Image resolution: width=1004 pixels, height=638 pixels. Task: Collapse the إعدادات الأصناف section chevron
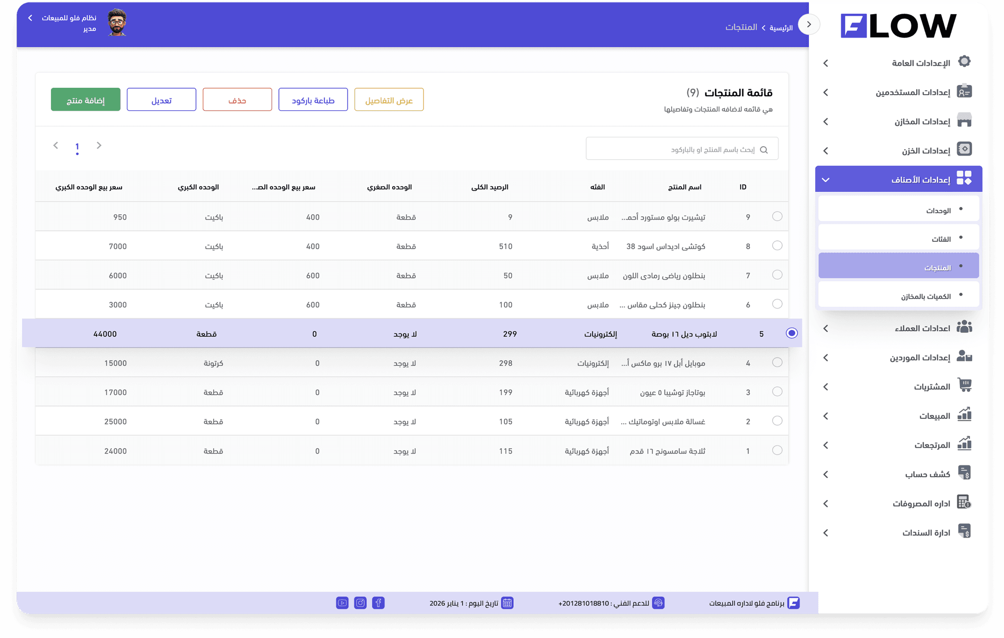click(x=826, y=179)
